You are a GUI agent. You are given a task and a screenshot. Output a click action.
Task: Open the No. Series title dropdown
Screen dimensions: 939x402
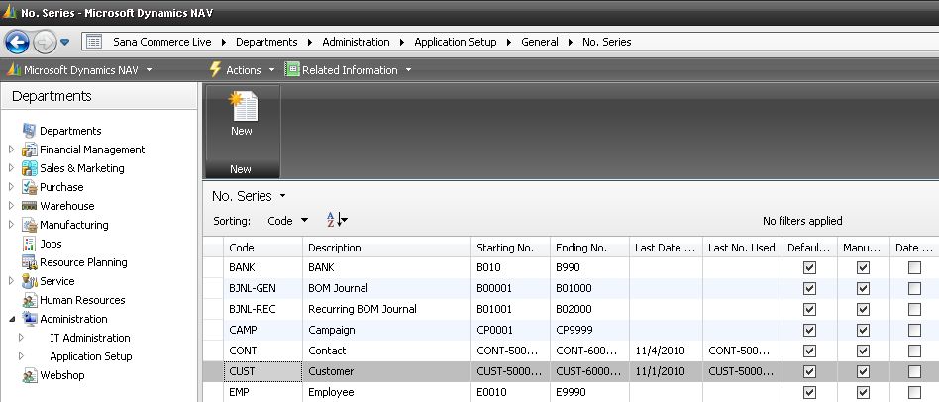click(x=282, y=196)
